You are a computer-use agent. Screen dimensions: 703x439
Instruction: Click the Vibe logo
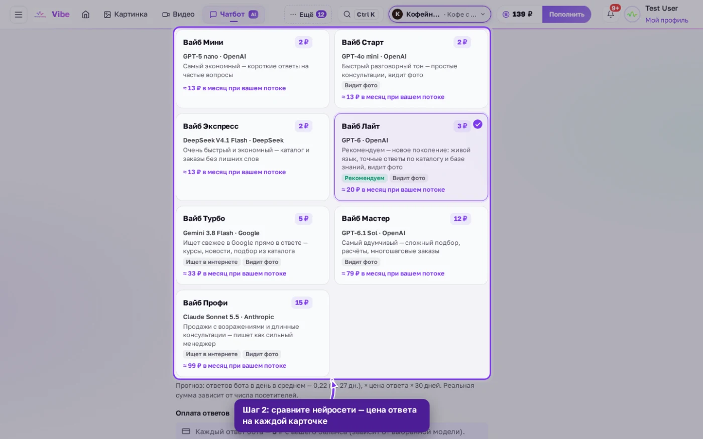[x=52, y=15]
